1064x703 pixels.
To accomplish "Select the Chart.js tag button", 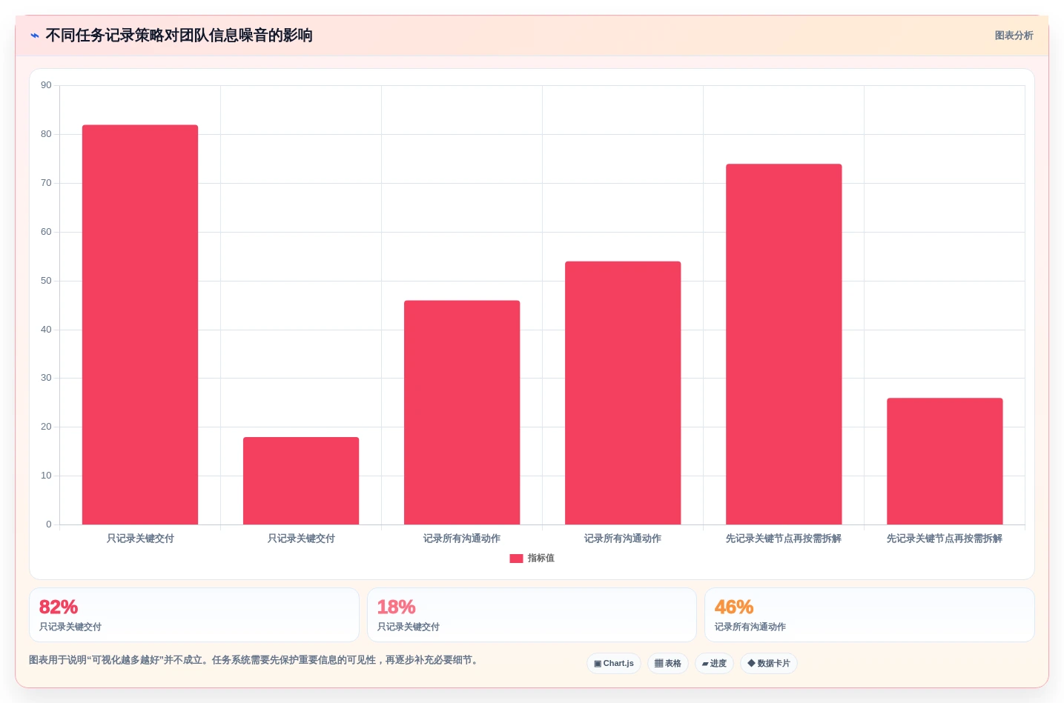I will 614,664.
